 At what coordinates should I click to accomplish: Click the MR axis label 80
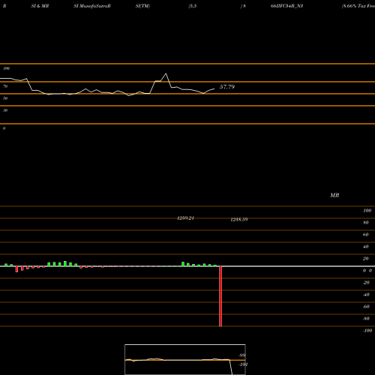[x=366, y=223]
